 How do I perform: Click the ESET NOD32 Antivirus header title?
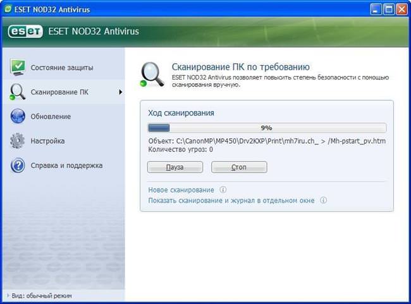coord(94,32)
